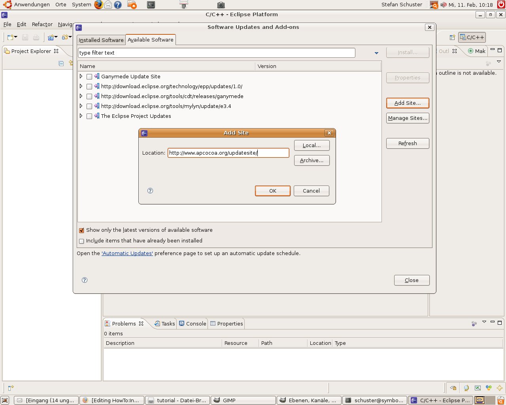This screenshot has width=506, height=405.
Task: Check the Ganymede Update Site checkbox
Action: pyautogui.click(x=89, y=77)
